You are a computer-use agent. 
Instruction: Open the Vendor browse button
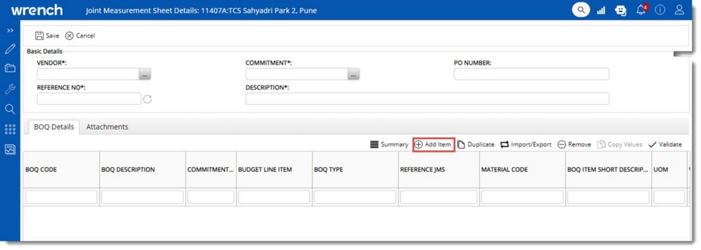145,75
